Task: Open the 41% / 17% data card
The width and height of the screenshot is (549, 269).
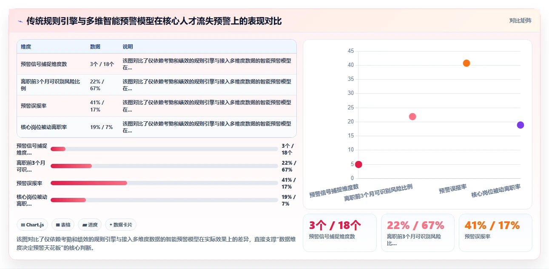Action: point(495,233)
